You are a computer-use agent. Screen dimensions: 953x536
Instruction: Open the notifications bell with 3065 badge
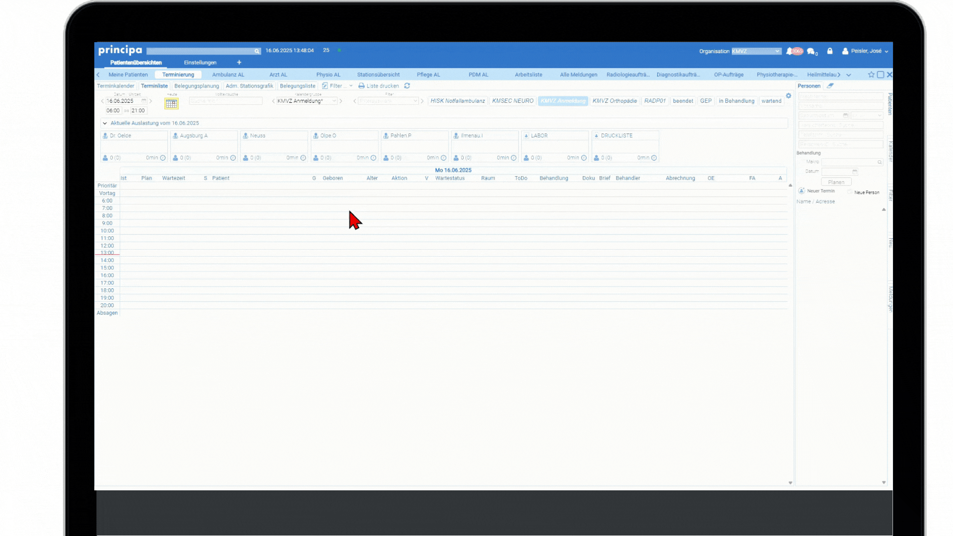[x=794, y=51]
